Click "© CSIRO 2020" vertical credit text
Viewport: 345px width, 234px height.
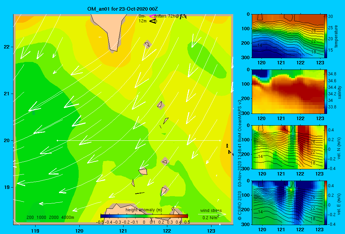[x=240, y=205]
